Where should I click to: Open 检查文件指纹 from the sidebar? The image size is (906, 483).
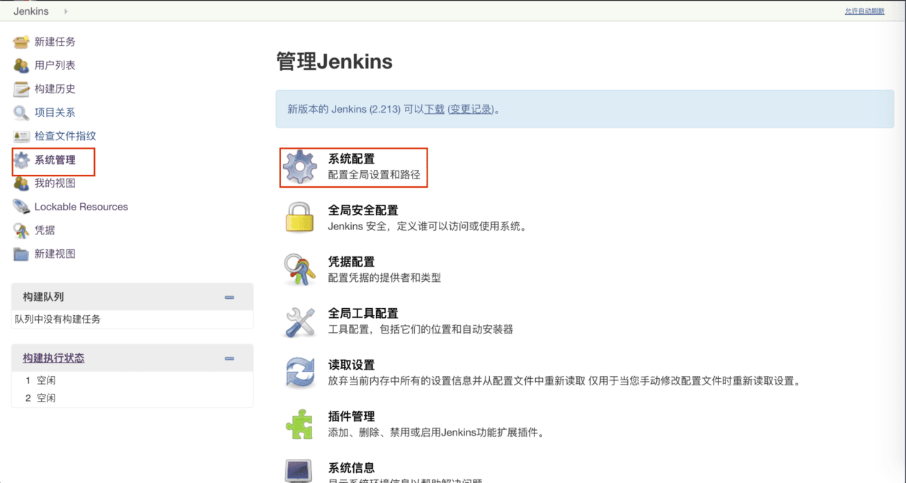click(x=65, y=136)
